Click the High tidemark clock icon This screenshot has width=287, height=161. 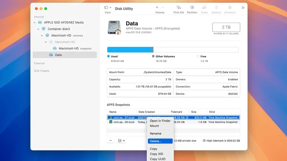204,141
